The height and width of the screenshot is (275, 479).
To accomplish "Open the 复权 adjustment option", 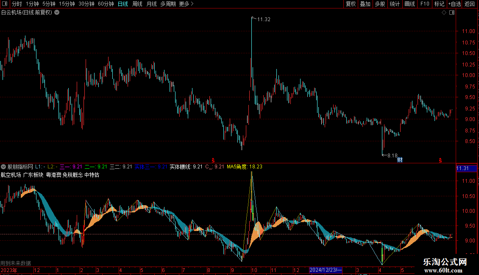I will coord(351,4).
